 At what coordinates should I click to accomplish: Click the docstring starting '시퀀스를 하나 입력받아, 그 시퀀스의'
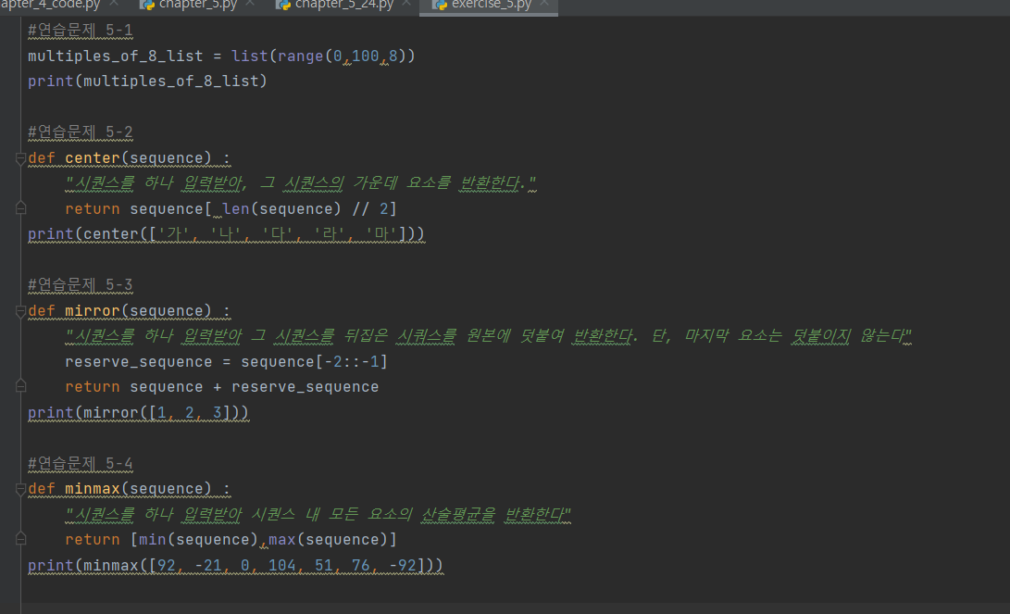click(300, 183)
